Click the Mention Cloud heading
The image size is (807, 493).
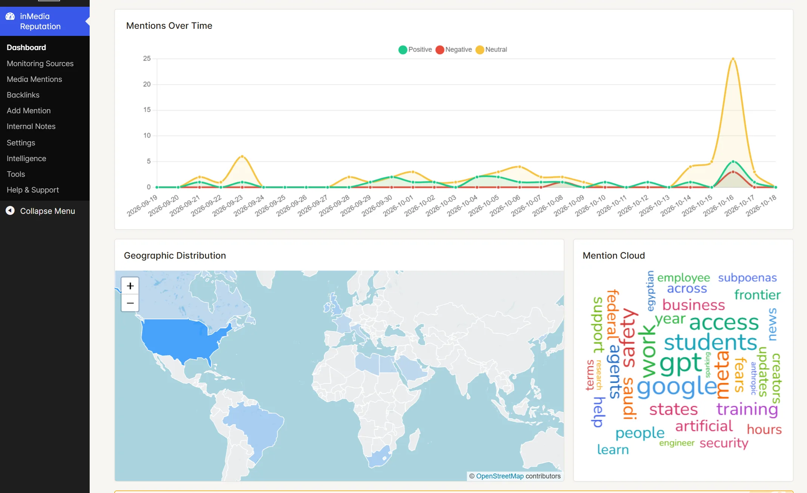click(x=613, y=255)
